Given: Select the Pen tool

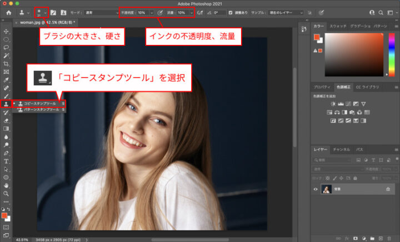Looking at the screenshot, I should 6,153.
